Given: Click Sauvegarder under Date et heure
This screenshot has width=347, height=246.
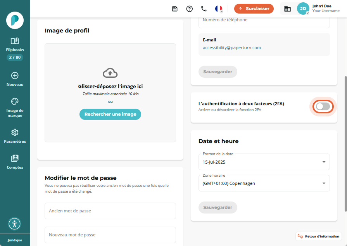Looking at the screenshot, I should pos(218,207).
